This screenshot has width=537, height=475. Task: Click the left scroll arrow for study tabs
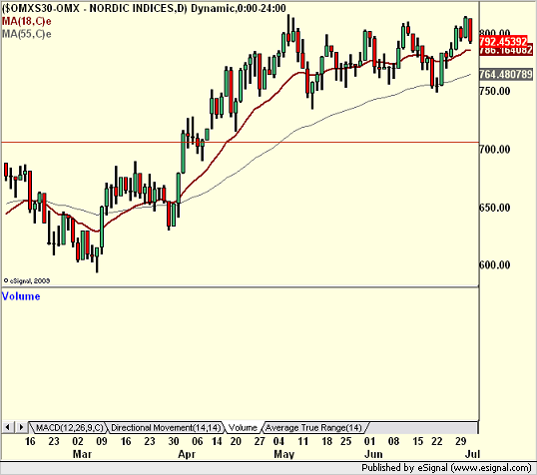pos(8,427)
